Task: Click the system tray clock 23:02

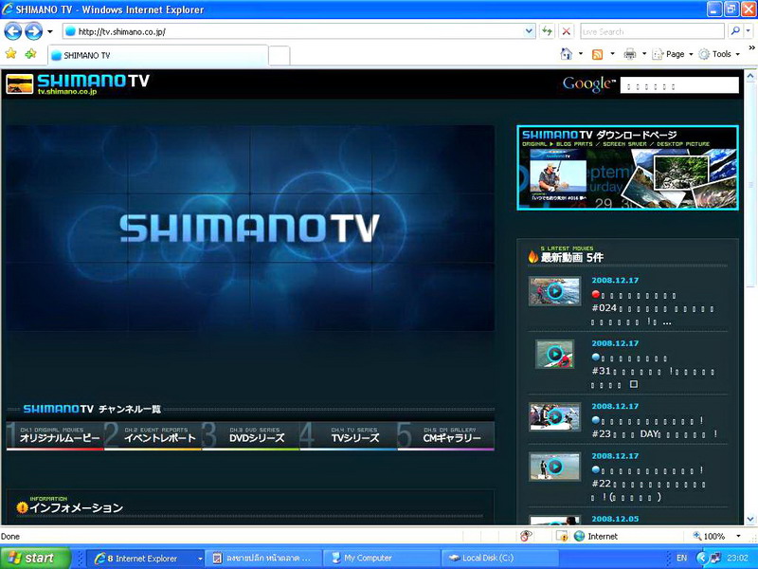Action: [737, 558]
